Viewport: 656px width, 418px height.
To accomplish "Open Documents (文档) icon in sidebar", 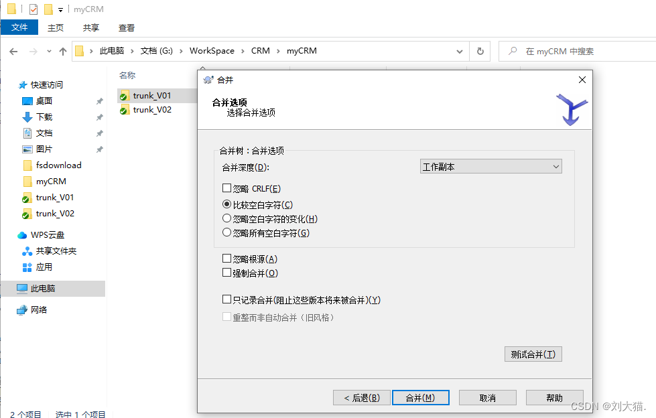I will (x=27, y=133).
